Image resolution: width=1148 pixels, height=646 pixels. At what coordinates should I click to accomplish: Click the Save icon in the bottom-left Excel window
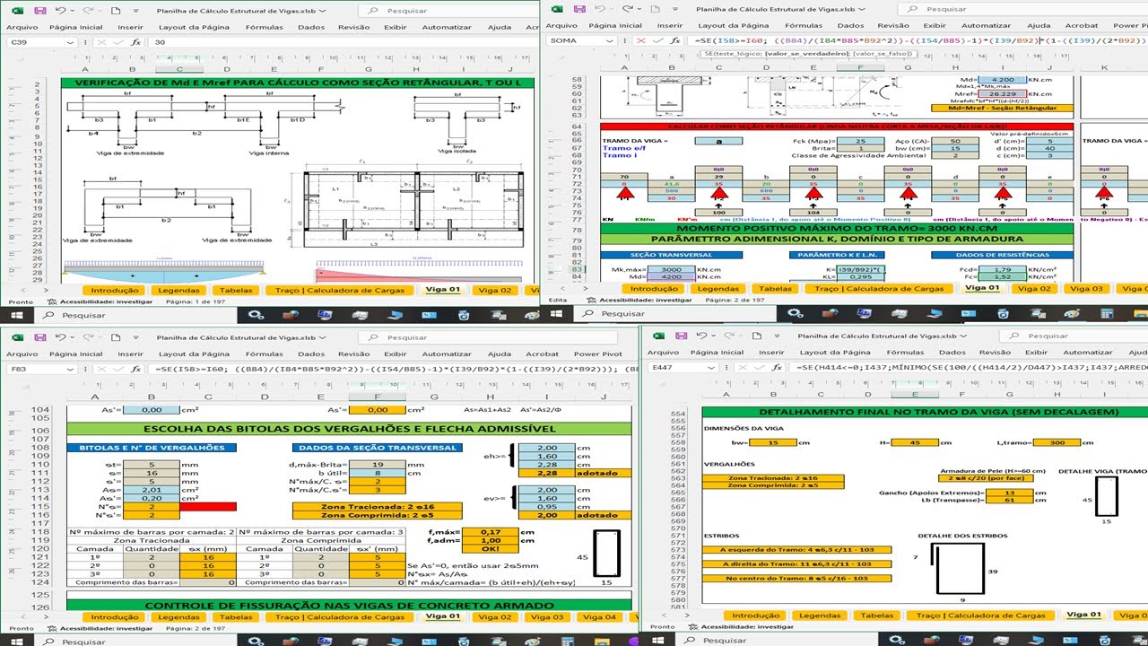click(41, 337)
